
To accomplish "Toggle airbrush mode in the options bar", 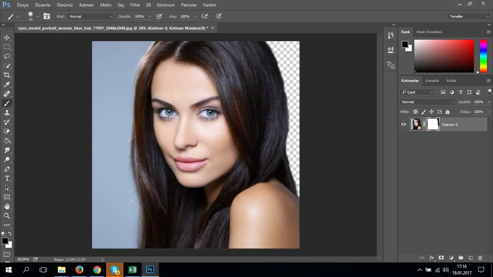I will 205,16.
